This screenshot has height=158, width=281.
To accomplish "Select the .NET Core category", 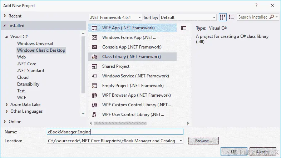I will [27, 64].
